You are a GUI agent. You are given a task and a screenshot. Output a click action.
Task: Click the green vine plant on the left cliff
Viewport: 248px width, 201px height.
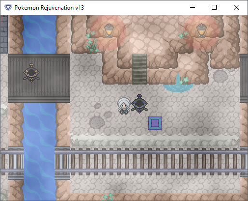pyautogui.click(x=92, y=42)
